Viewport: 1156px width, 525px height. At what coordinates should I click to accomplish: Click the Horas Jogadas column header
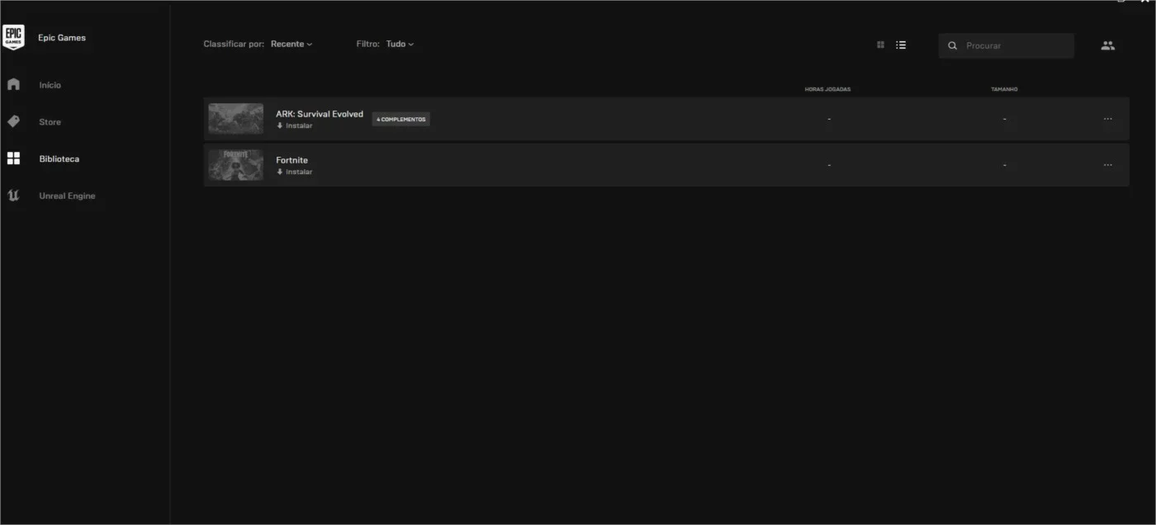pos(827,89)
